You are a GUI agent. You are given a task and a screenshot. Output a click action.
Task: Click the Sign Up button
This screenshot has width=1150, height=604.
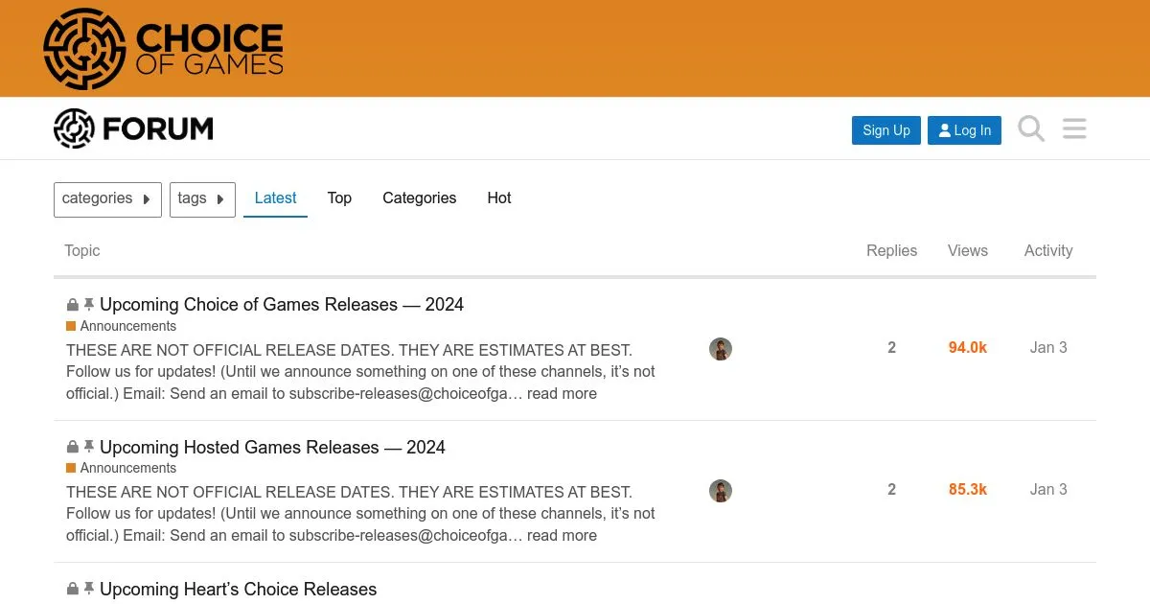886,130
